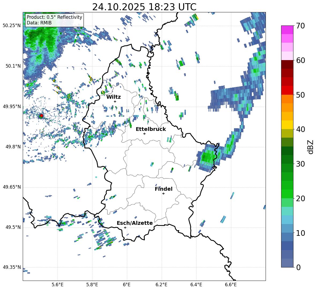The width and height of the screenshot is (317, 290).
Task: Click the 6.2°E longitude label
Action: click(x=161, y=285)
